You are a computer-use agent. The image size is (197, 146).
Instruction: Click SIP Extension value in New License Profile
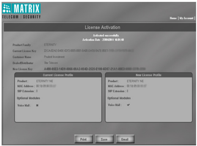click(x=127, y=91)
